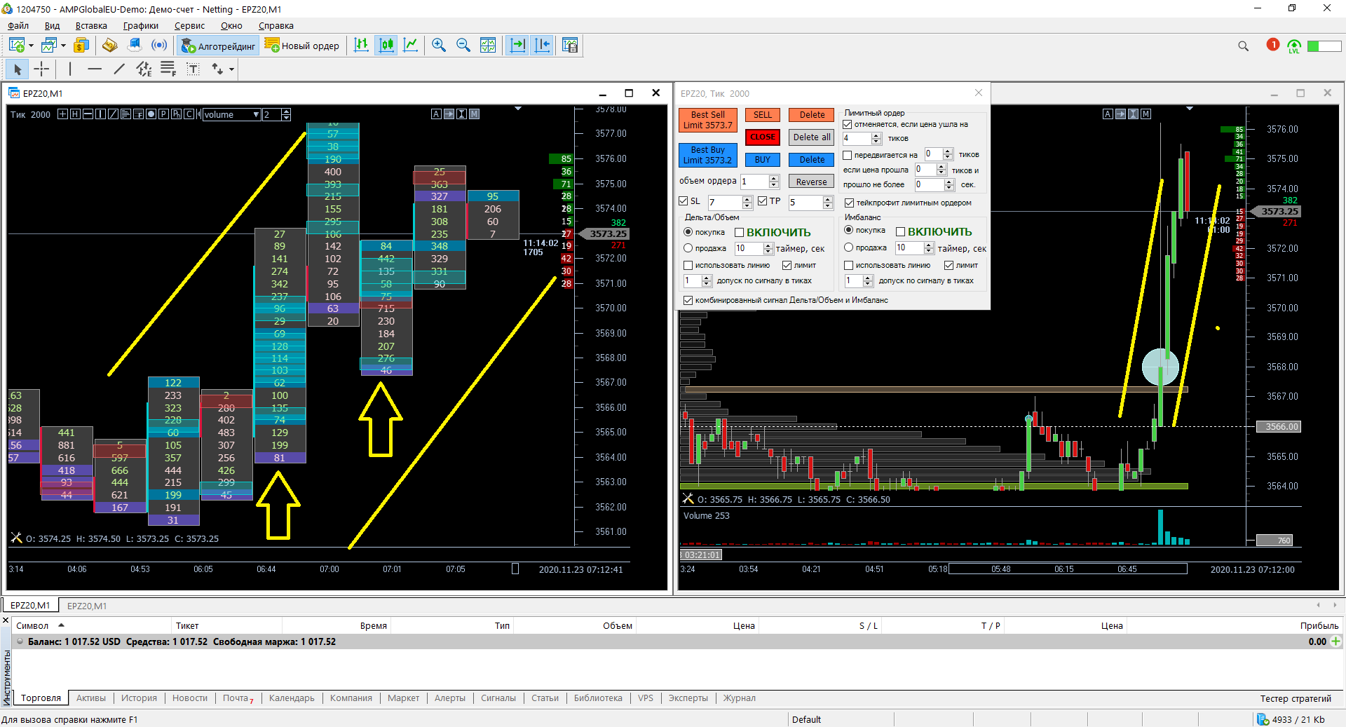This screenshot has height=727, width=1346.
Task: Open the VPS cloud server icon
Action: click(135, 46)
